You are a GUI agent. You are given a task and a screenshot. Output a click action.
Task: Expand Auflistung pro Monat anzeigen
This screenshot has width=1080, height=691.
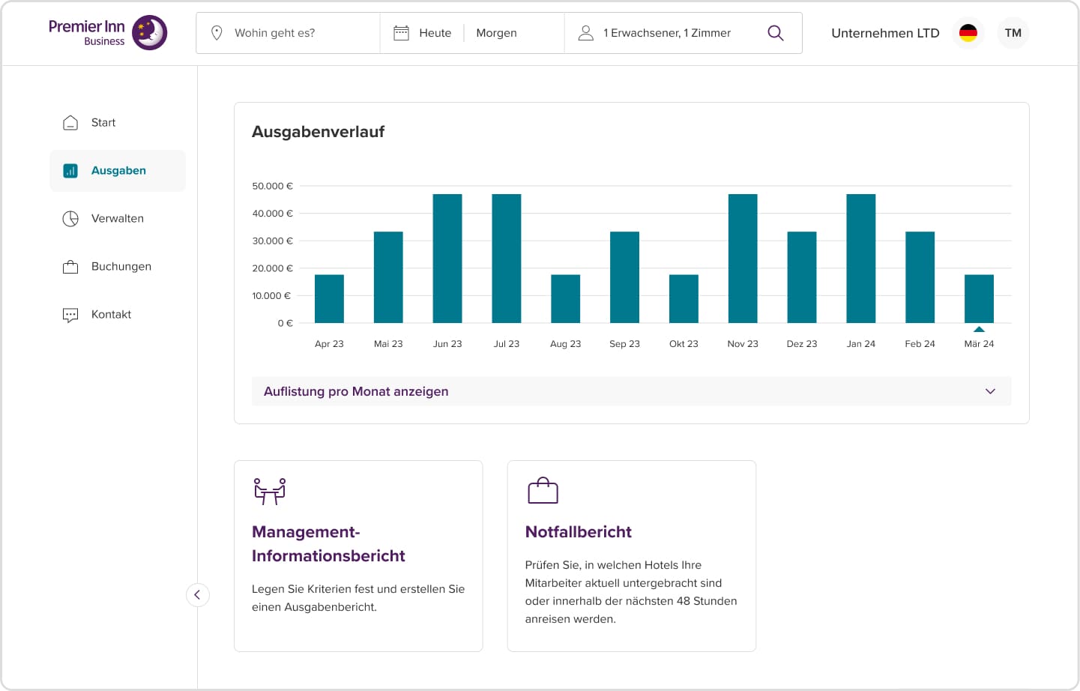tap(631, 391)
